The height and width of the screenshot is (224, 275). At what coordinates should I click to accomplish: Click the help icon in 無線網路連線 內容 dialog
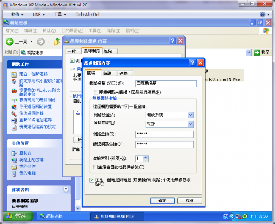173,41
